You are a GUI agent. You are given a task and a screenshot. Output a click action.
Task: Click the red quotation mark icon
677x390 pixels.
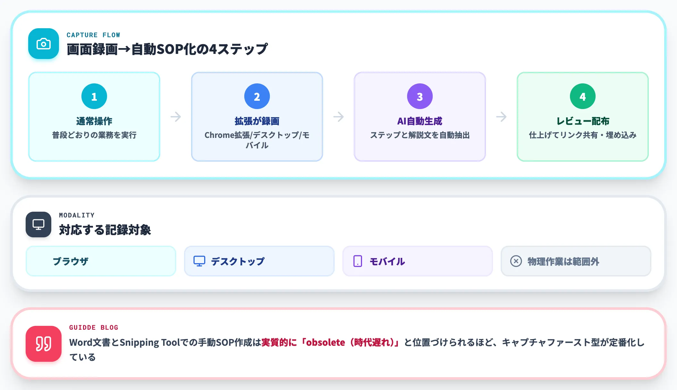coord(44,344)
